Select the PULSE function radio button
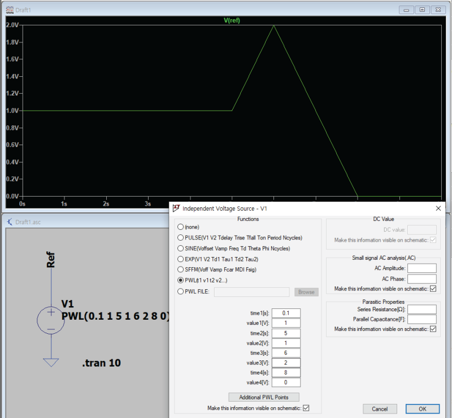This screenshot has height=418, width=452. click(181, 238)
